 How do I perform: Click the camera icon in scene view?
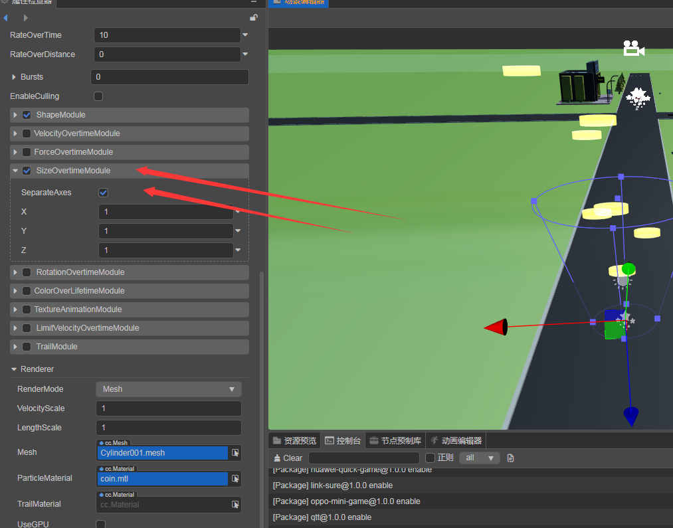(x=633, y=48)
